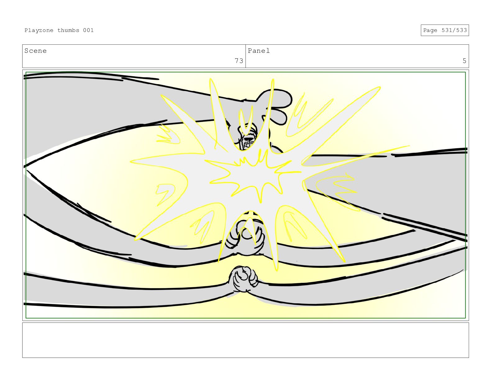Click the 'Panel' label
This screenshot has width=492, height=380.
pos(259,51)
